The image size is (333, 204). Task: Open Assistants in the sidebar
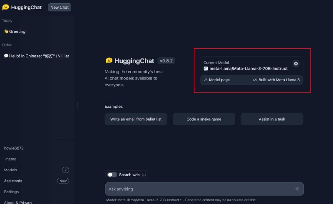pos(13,181)
